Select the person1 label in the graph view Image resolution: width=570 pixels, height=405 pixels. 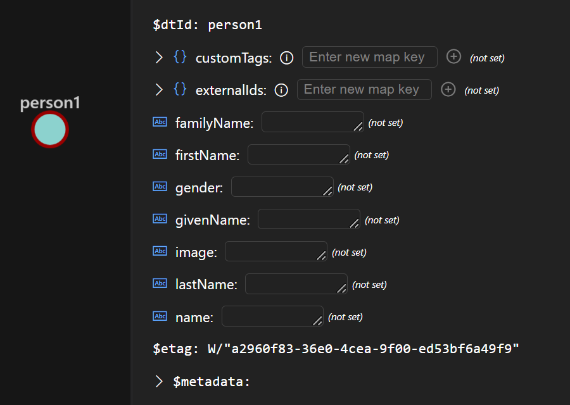click(49, 103)
